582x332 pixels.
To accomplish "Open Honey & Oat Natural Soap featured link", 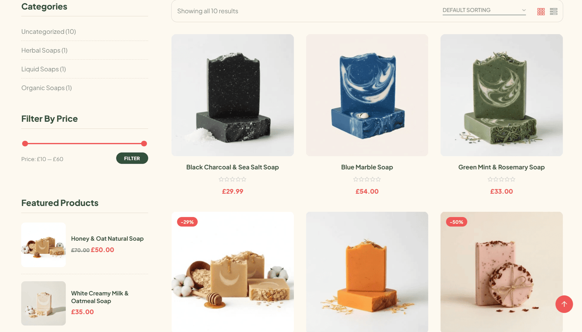I will [x=107, y=239].
